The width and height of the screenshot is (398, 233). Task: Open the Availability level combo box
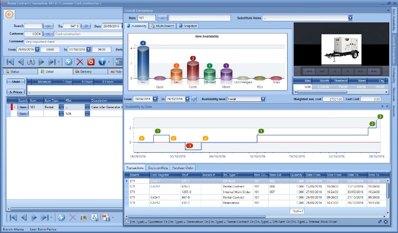tap(262, 99)
